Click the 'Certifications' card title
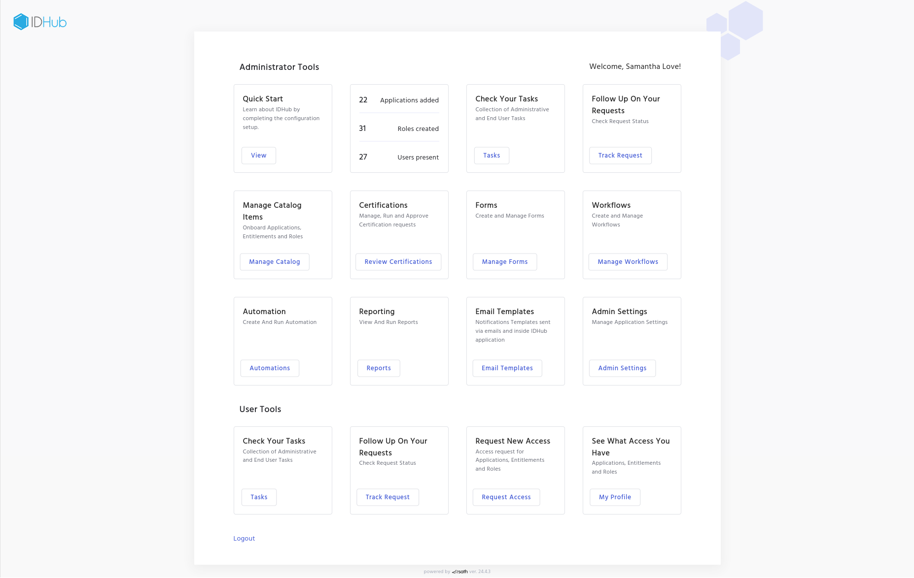 pos(383,205)
